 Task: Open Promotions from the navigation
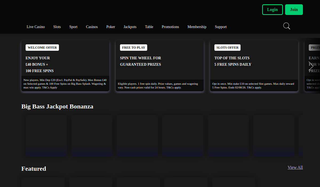click(170, 27)
